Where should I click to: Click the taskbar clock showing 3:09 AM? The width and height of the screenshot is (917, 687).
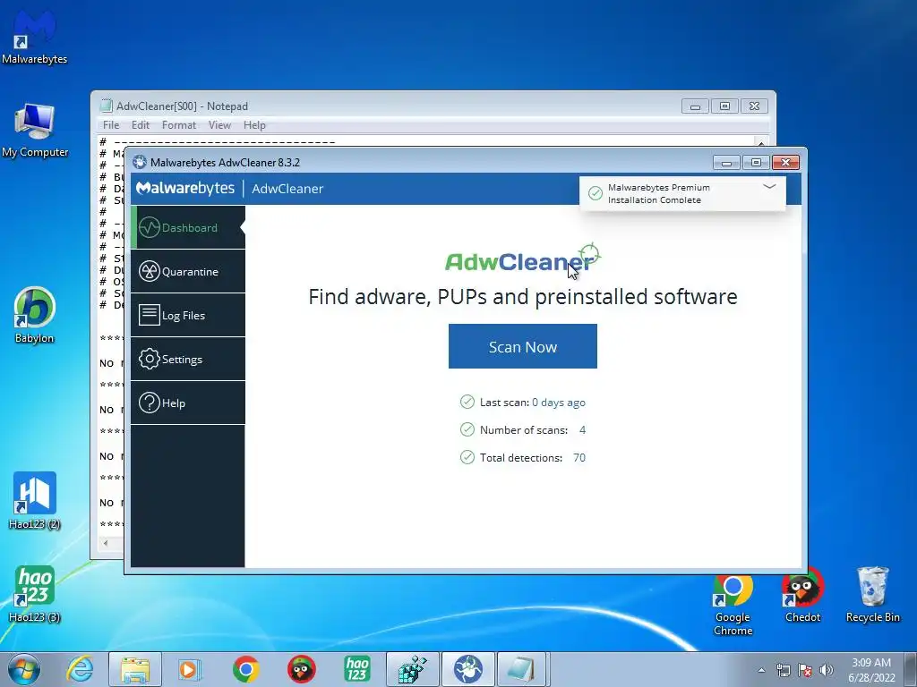(x=871, y=670)
